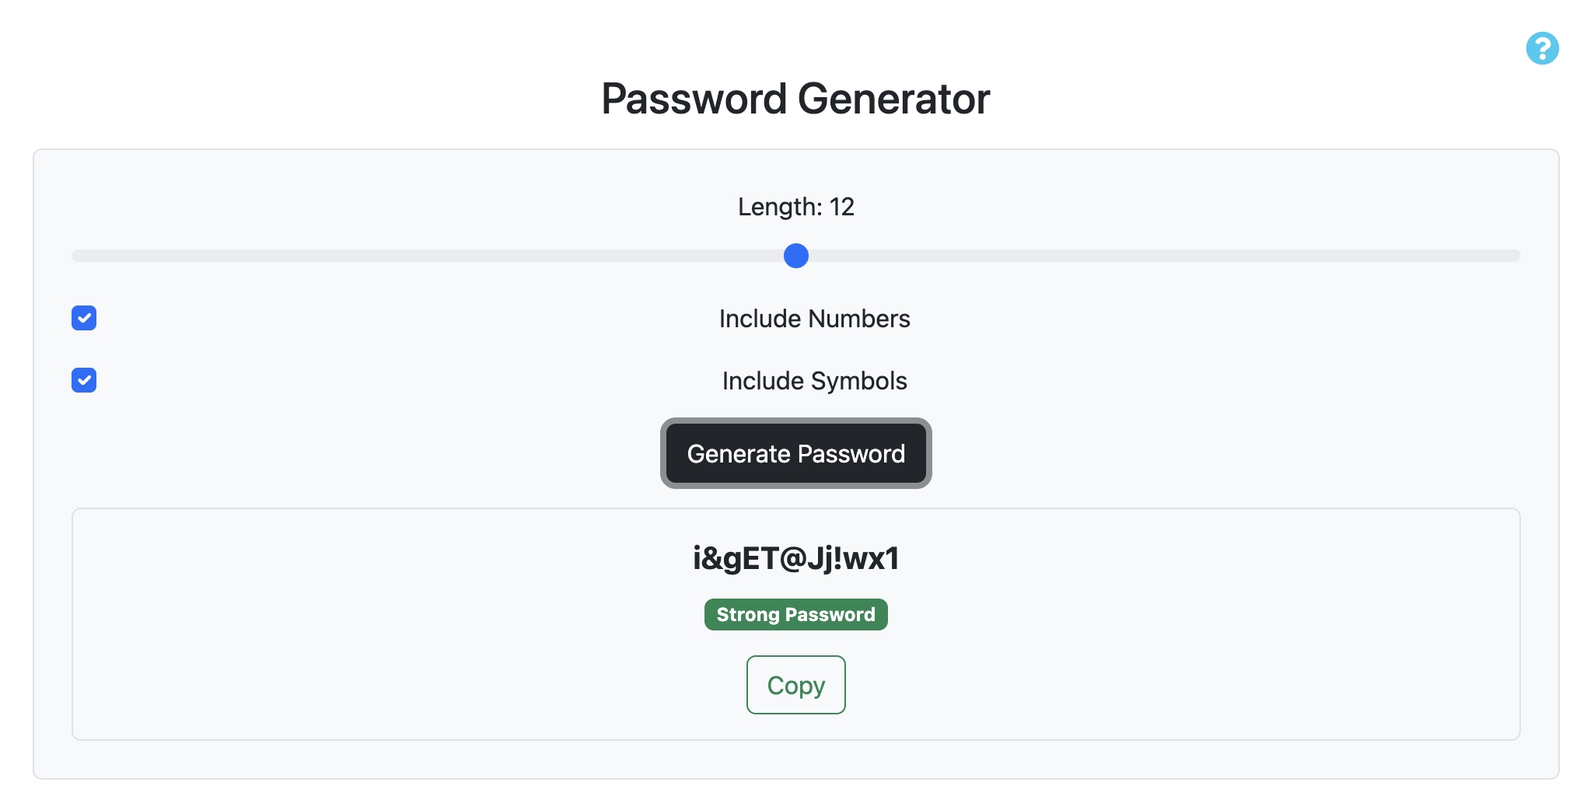Click the number 12 in the Length label
The width and height of the screenshot is (1594, 810).
(x=842, y=207)
